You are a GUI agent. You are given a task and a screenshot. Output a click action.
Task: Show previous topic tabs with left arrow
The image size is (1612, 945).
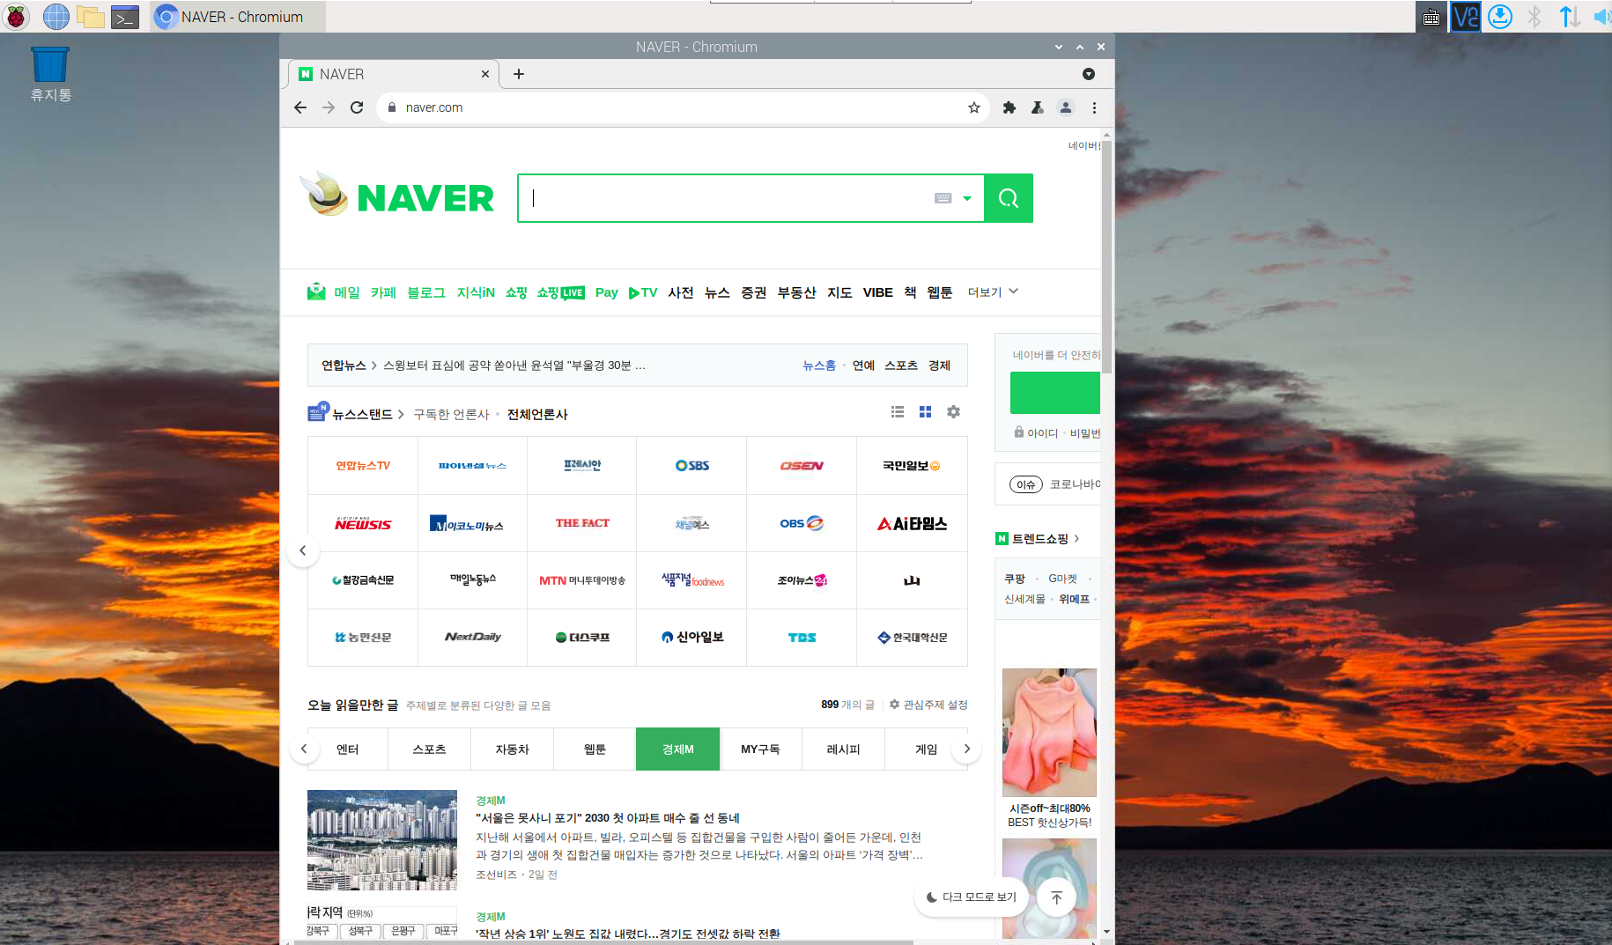[304, 749]
